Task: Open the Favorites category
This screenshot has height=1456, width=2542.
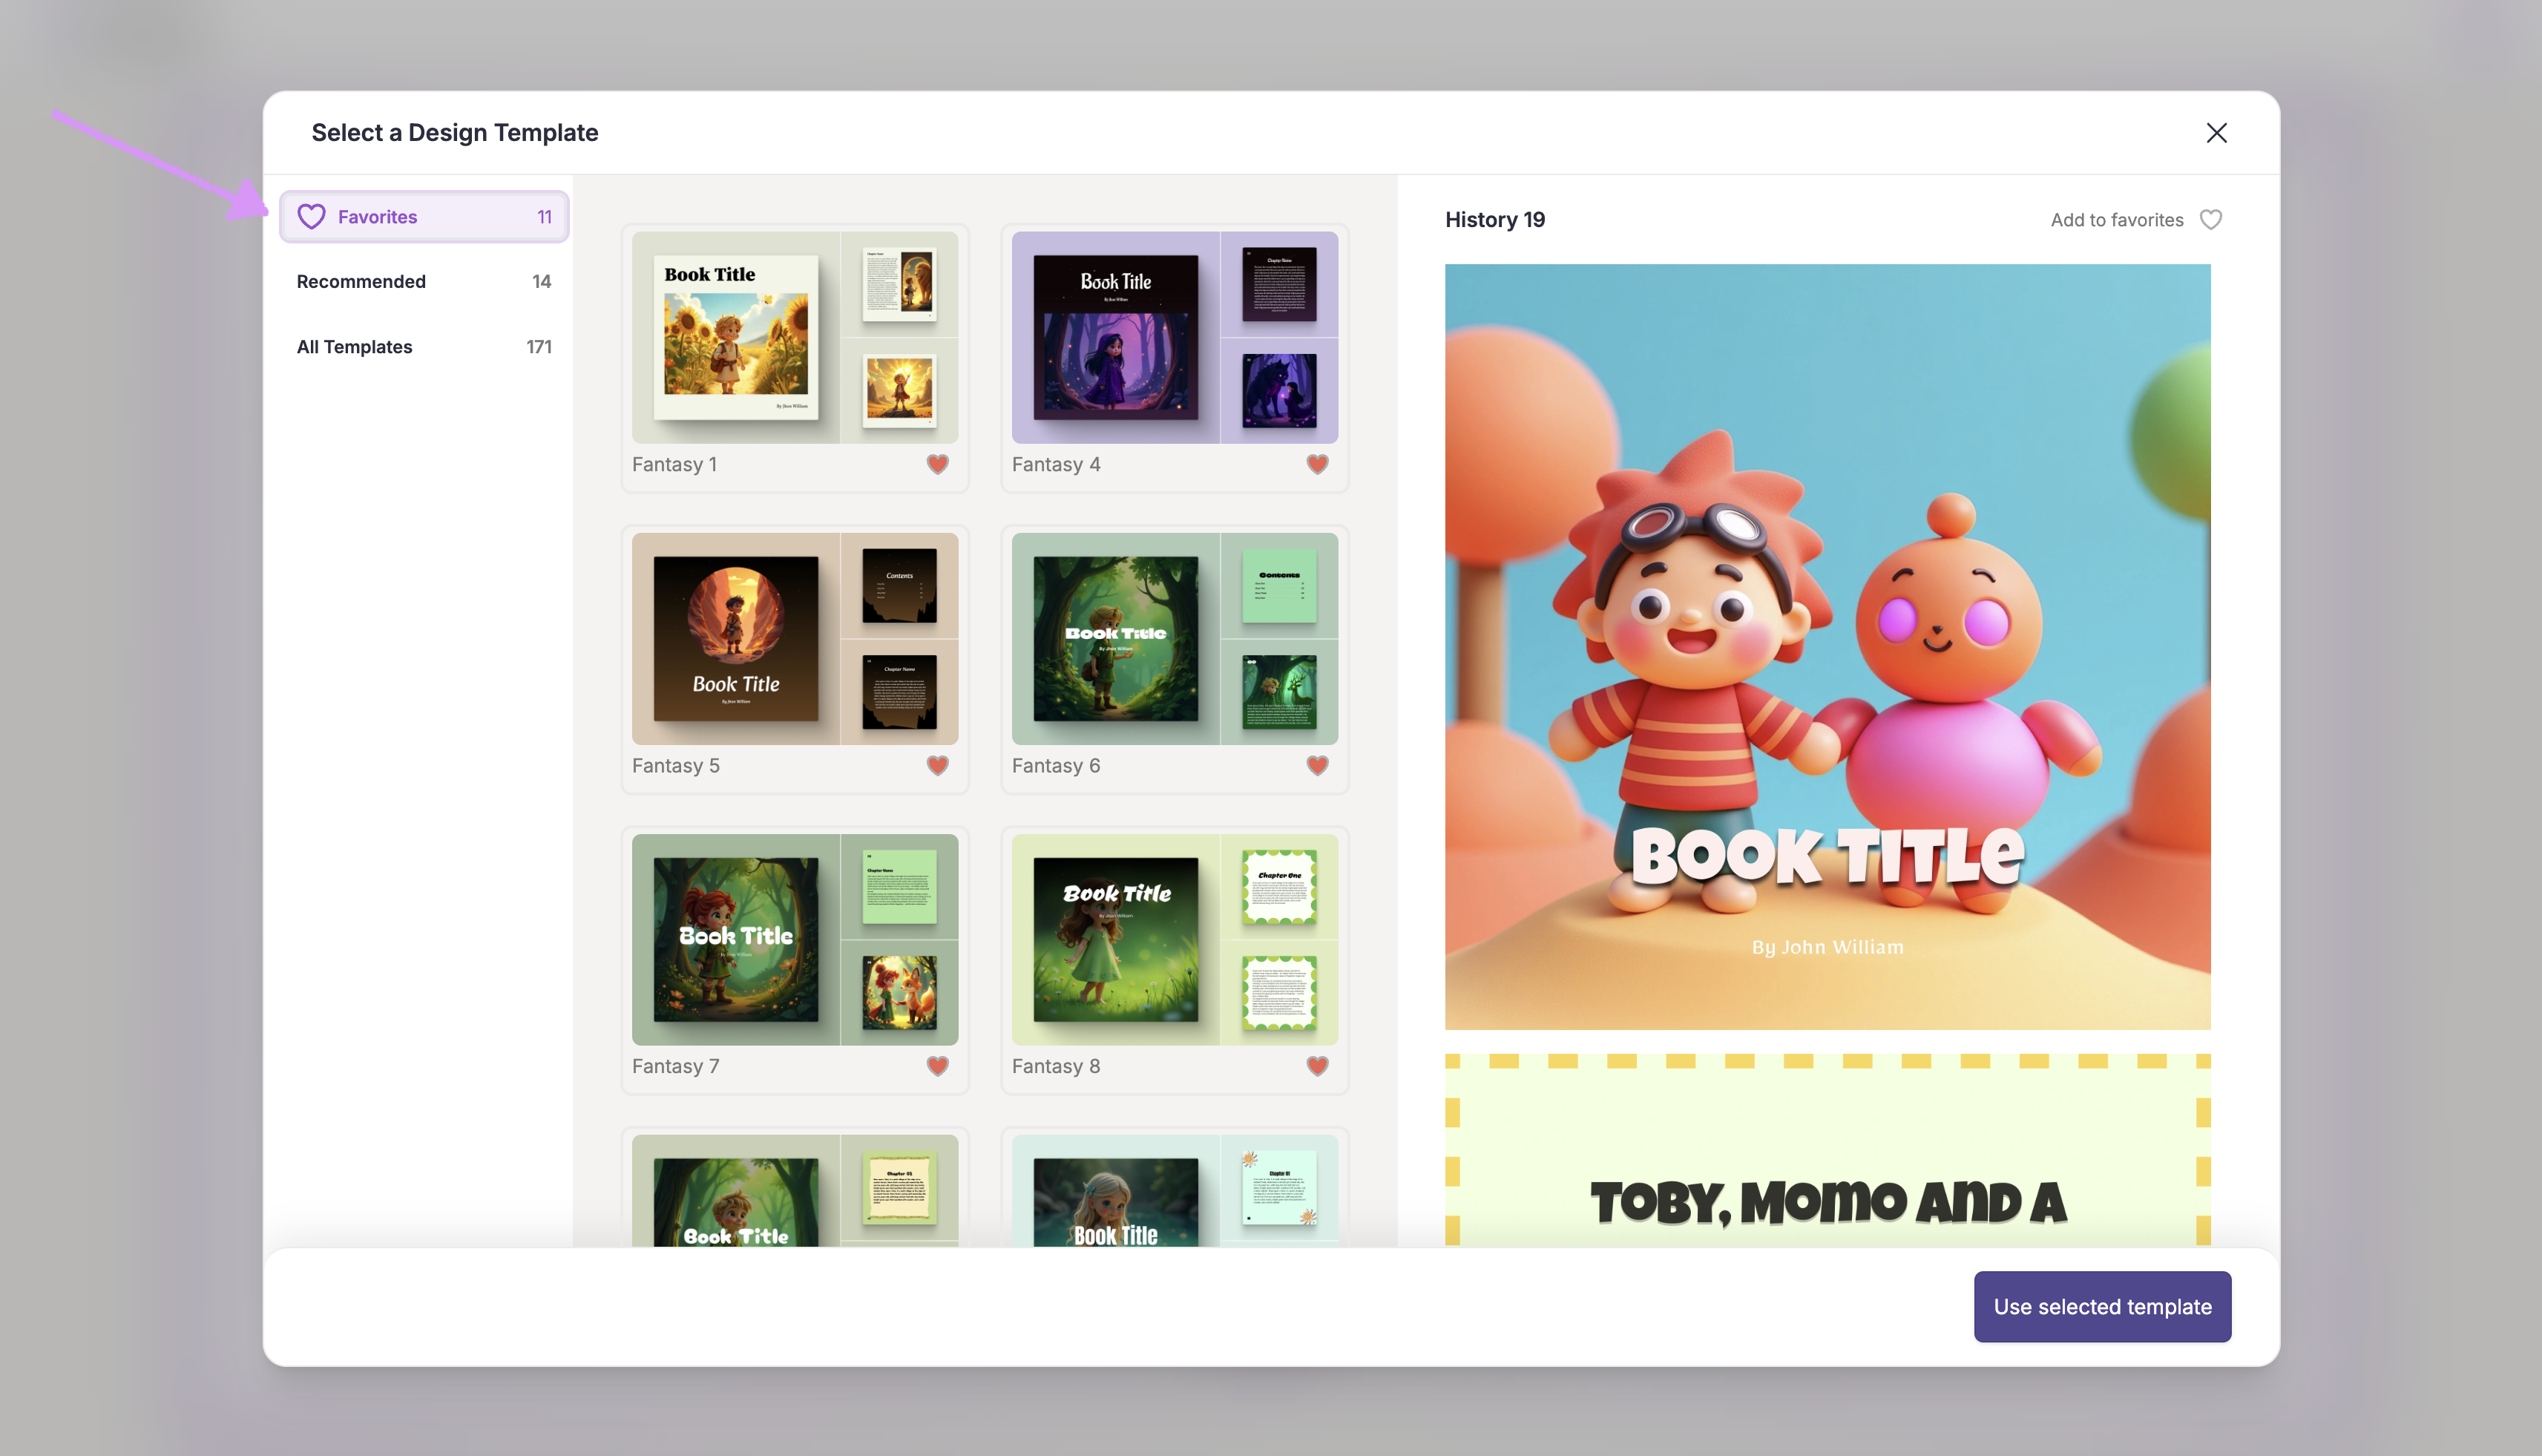Action: point(424,217)
